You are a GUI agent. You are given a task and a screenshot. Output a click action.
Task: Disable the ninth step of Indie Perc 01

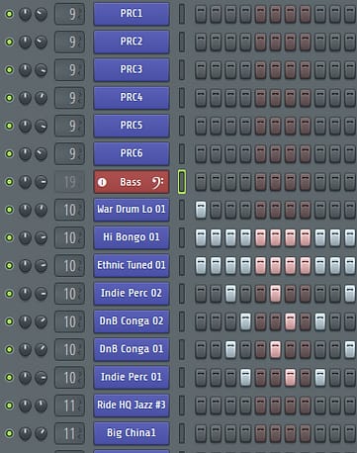click(320, 377)
